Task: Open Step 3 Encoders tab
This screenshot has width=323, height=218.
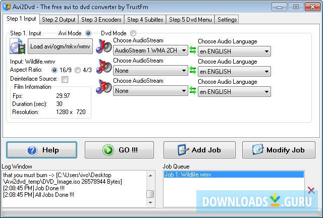Action: pyautogui.click(x=101, y=20)
